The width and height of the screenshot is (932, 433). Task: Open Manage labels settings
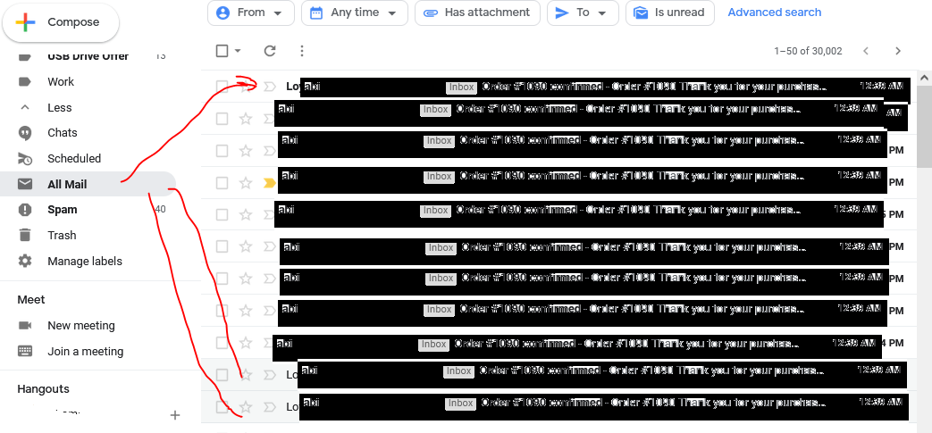click(85, 262)
